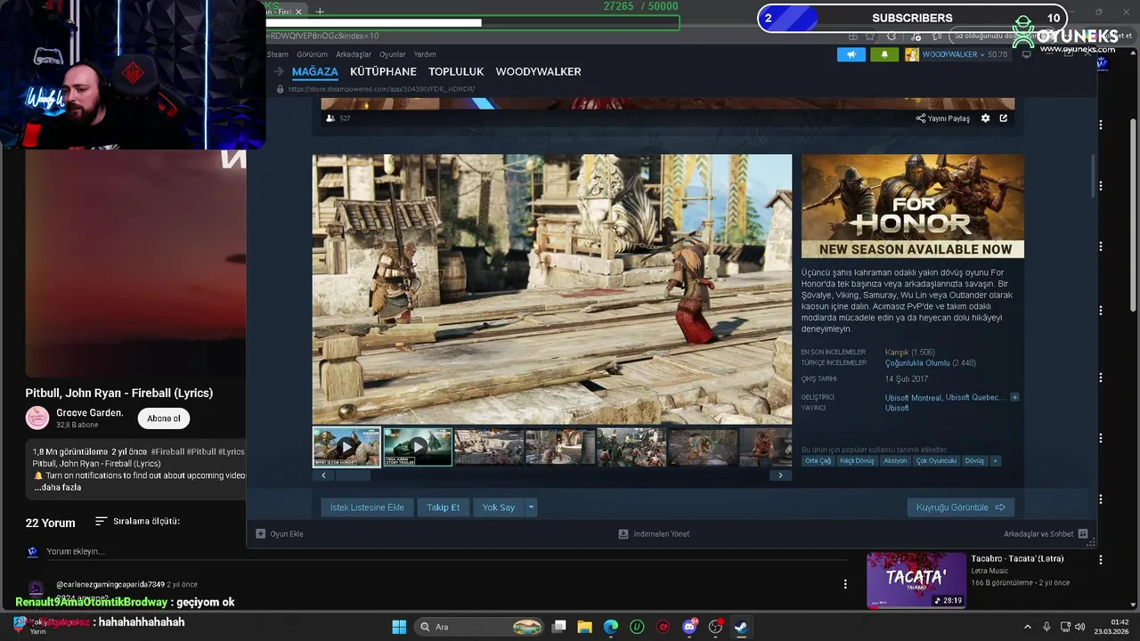
Task: Open Çoğunlukla Olumlu reviews link
Action: [917, 363]
